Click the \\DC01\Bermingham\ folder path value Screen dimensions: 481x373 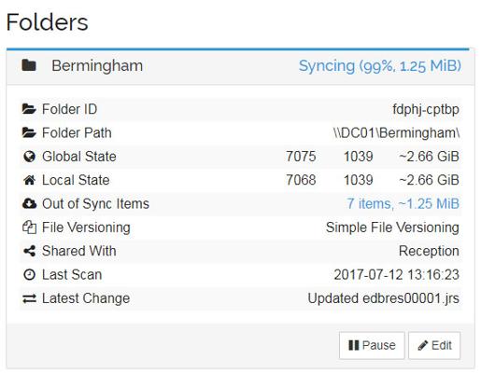coord(396,133)
